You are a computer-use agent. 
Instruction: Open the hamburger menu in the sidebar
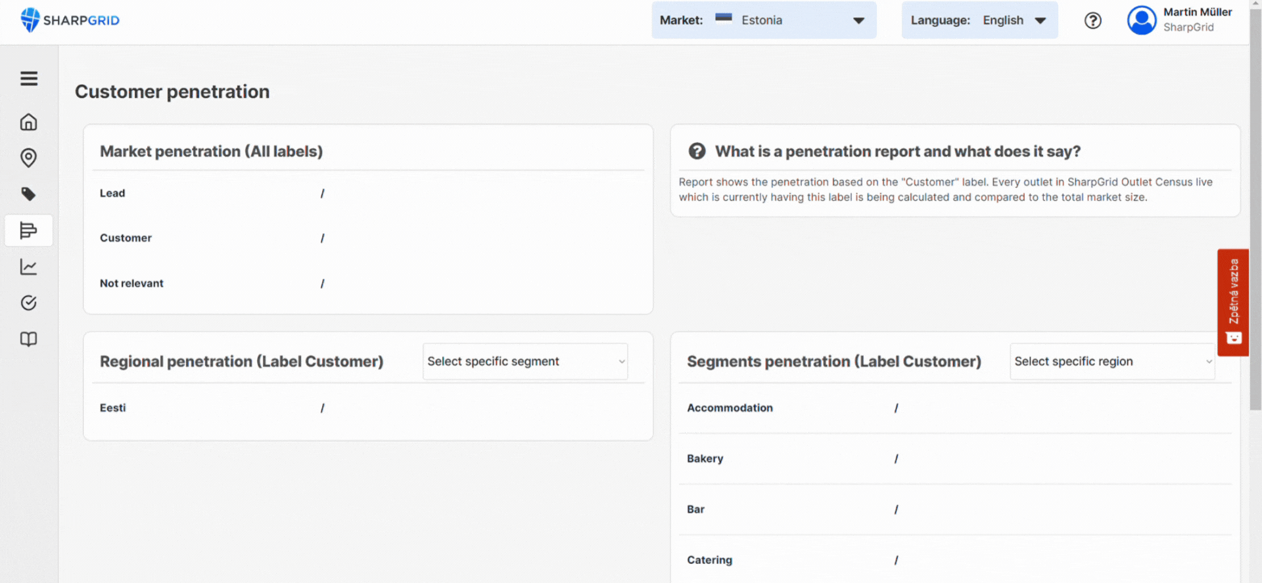(x=29, y=79)
